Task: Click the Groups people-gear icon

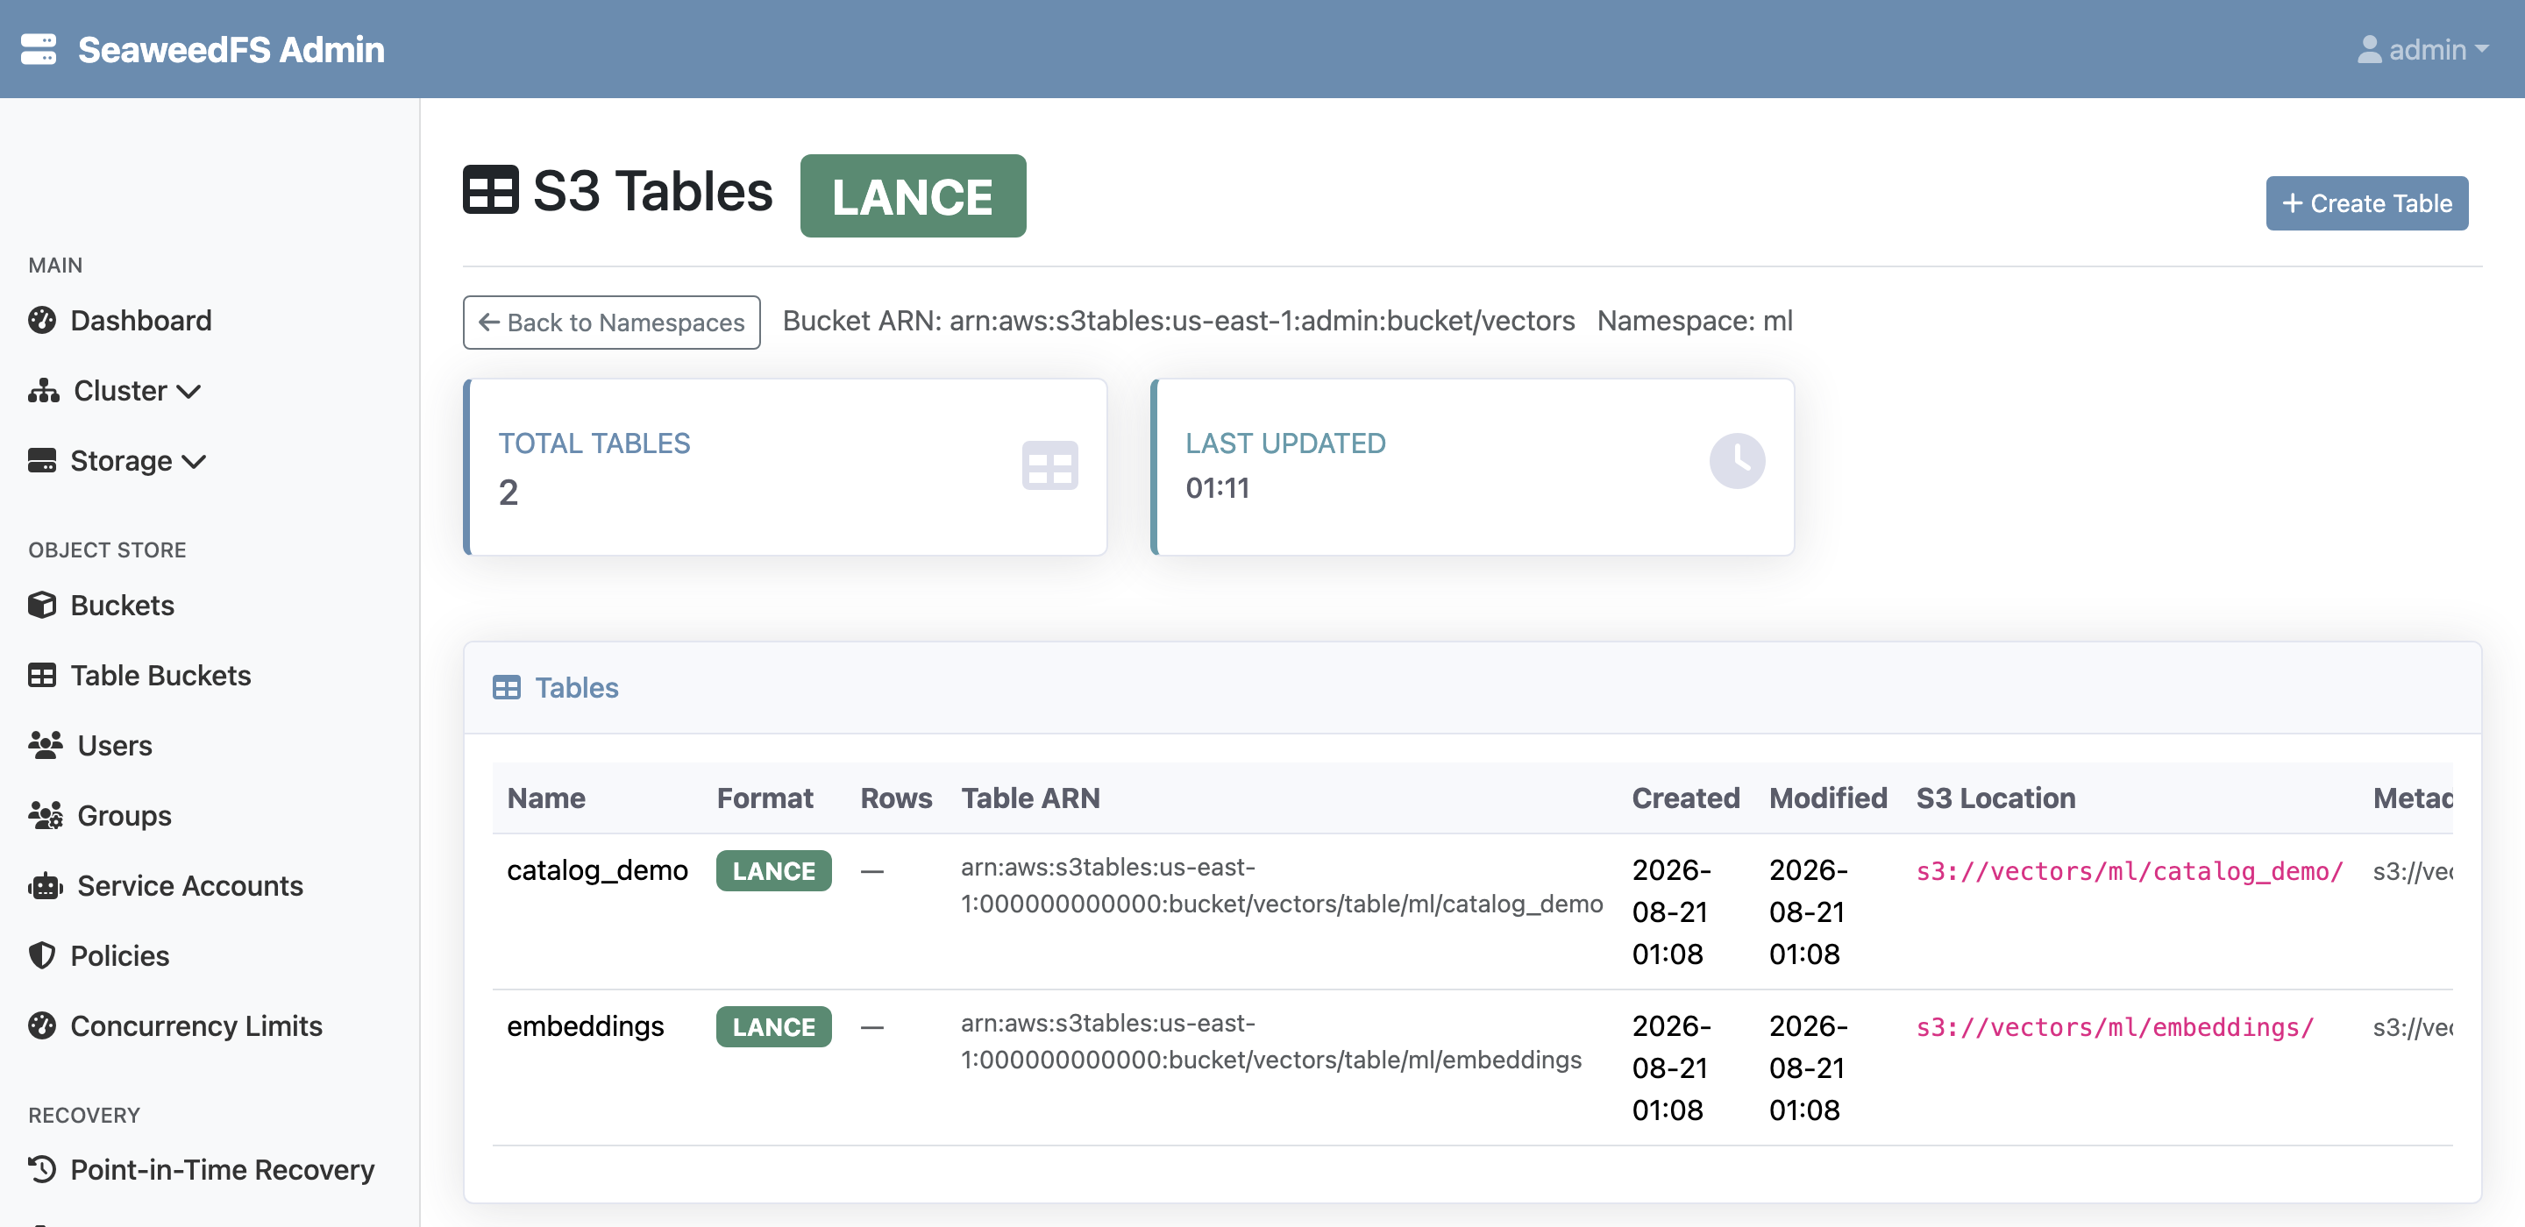Action: 45,815
